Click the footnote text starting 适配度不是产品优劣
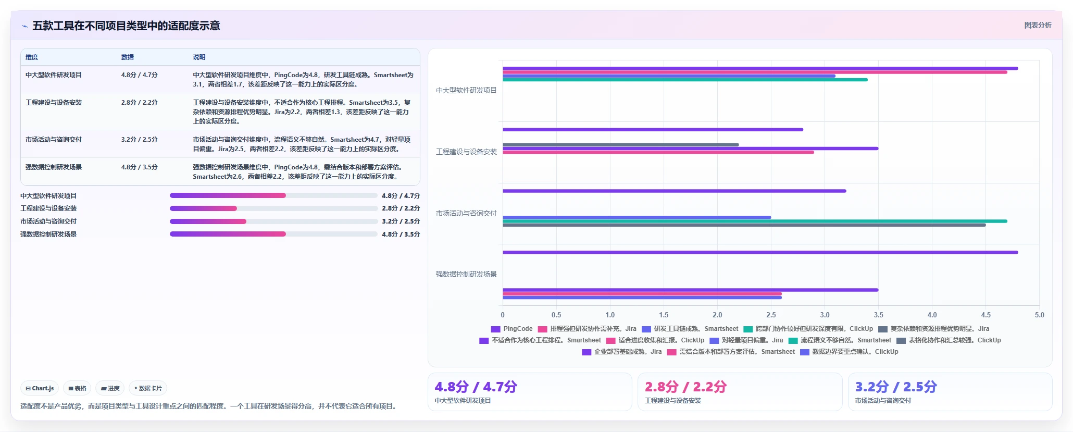The width and height of the screenshot is (1073, 432). 209,406
